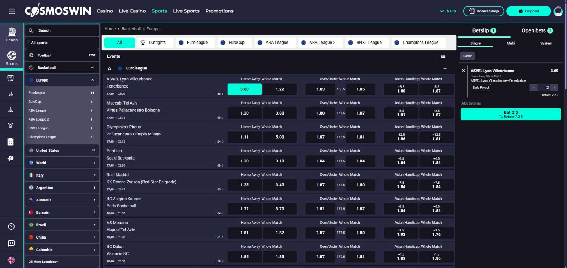Open 68 more markets for ASVEL match
Image resolution: width=567 pixels, height=268 pixels.
click(x=220, y=94)
